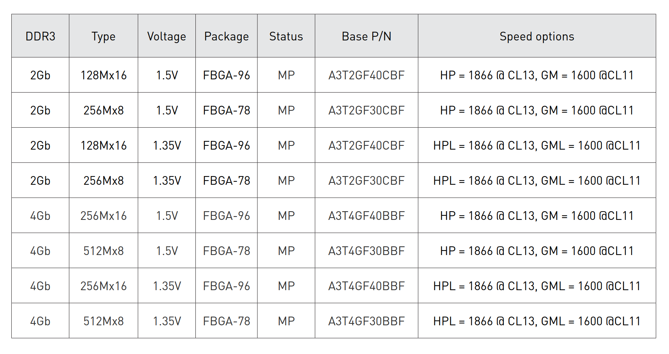Click the first row's speed options cell
The height and width of the screenshot is (354, 669).
tap(537, 75)
